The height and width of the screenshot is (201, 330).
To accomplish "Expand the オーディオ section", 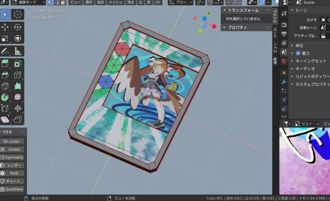I will (292, 68).
